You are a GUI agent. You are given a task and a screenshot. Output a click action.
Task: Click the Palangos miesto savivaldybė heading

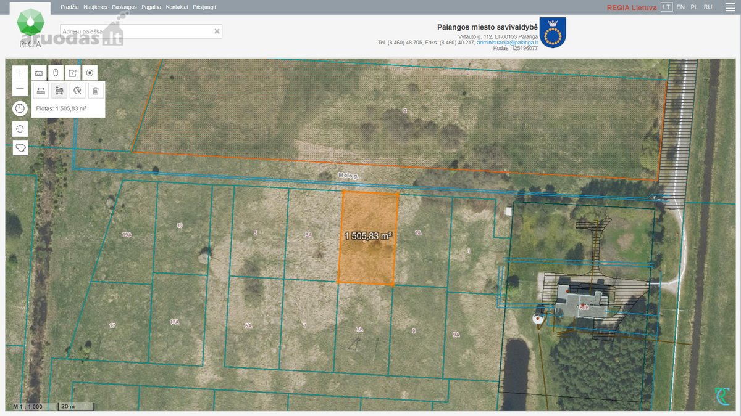[x=487, y=27]
